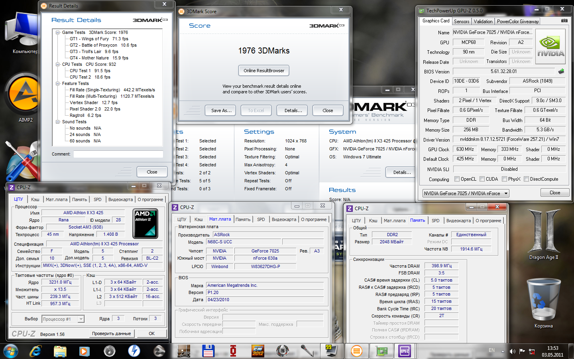
Task: Open the volume speaker tray icon
Action: click(x=513, y=351)
